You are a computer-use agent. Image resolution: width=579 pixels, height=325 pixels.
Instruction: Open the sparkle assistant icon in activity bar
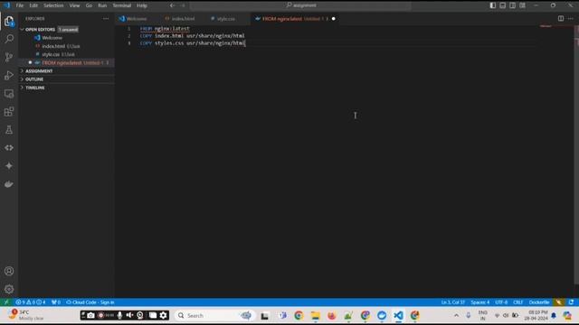[x=9, y=166]
